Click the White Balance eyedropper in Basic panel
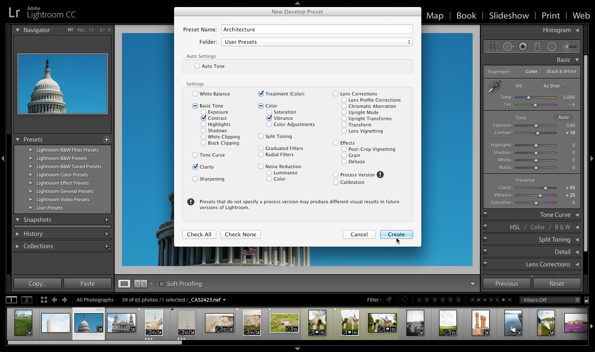 coord(494,86)
